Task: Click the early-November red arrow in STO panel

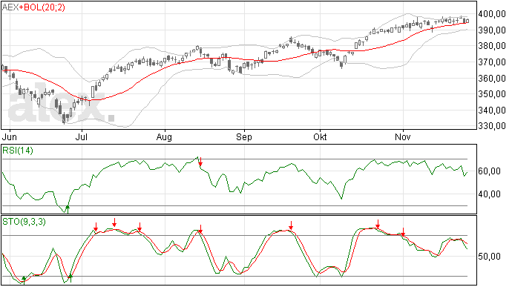Action: (403, 232)
